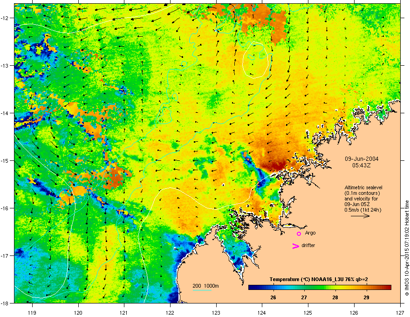
Task: Click the longitude axis label '119'
Action: click(32, 312)
